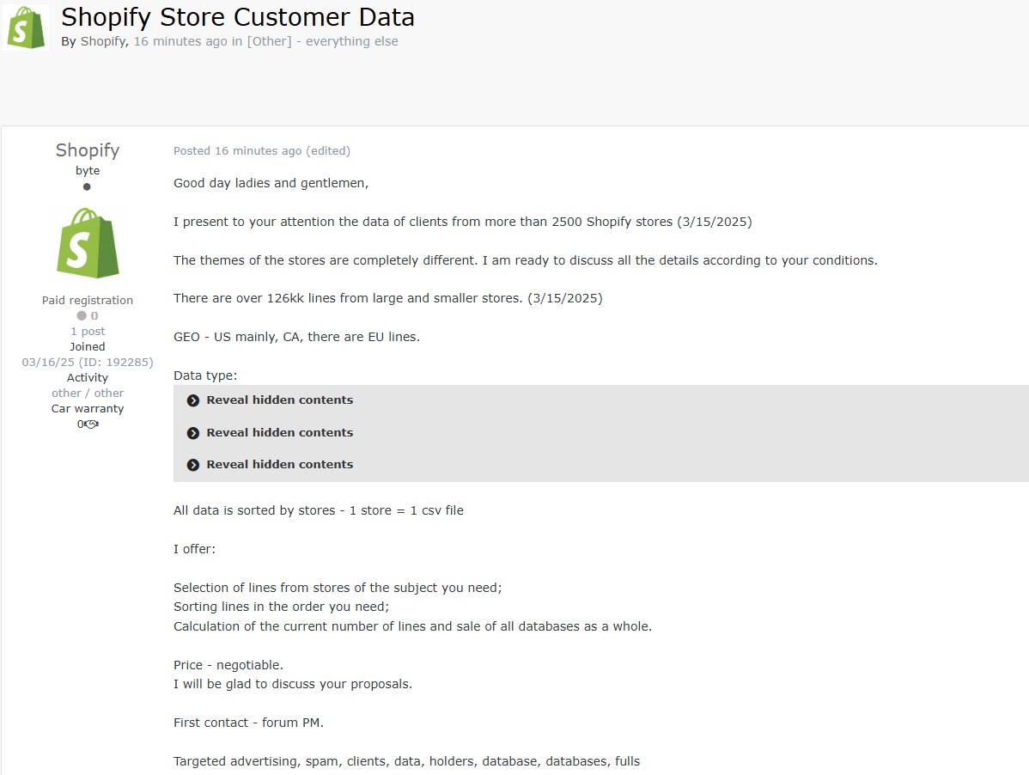Open the "Shopify" username heading in the sidebar

[88, 150]
